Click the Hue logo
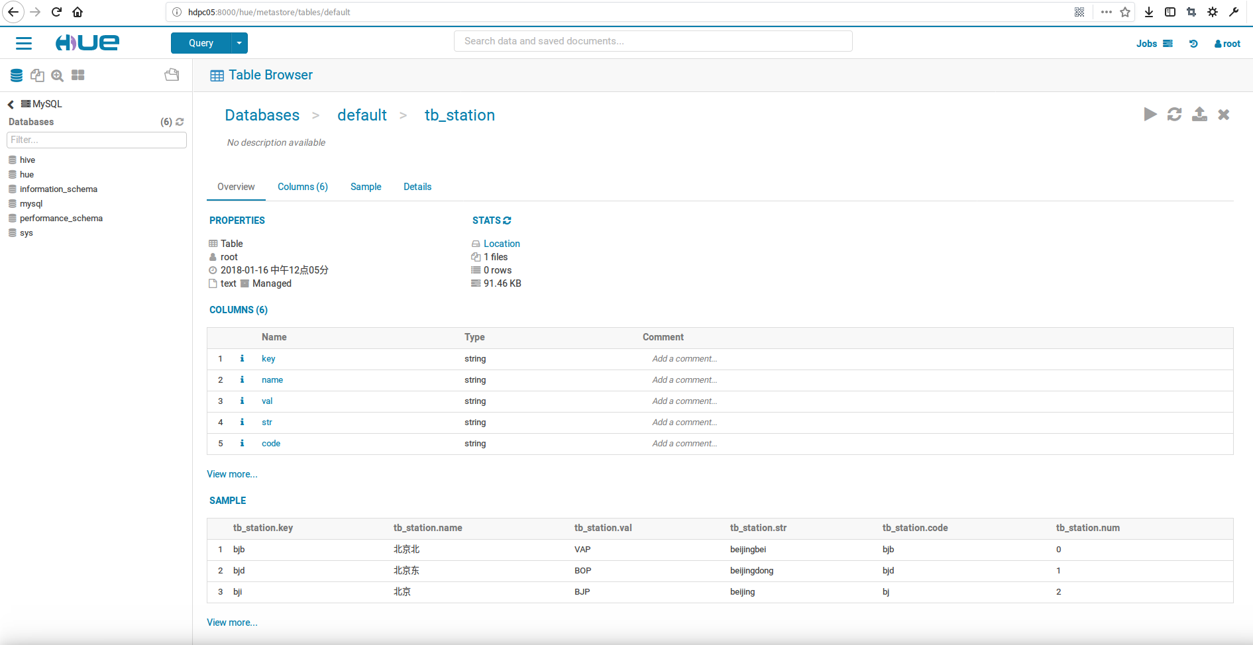The height and width of the screenshot is (645, 1253). 87,43
